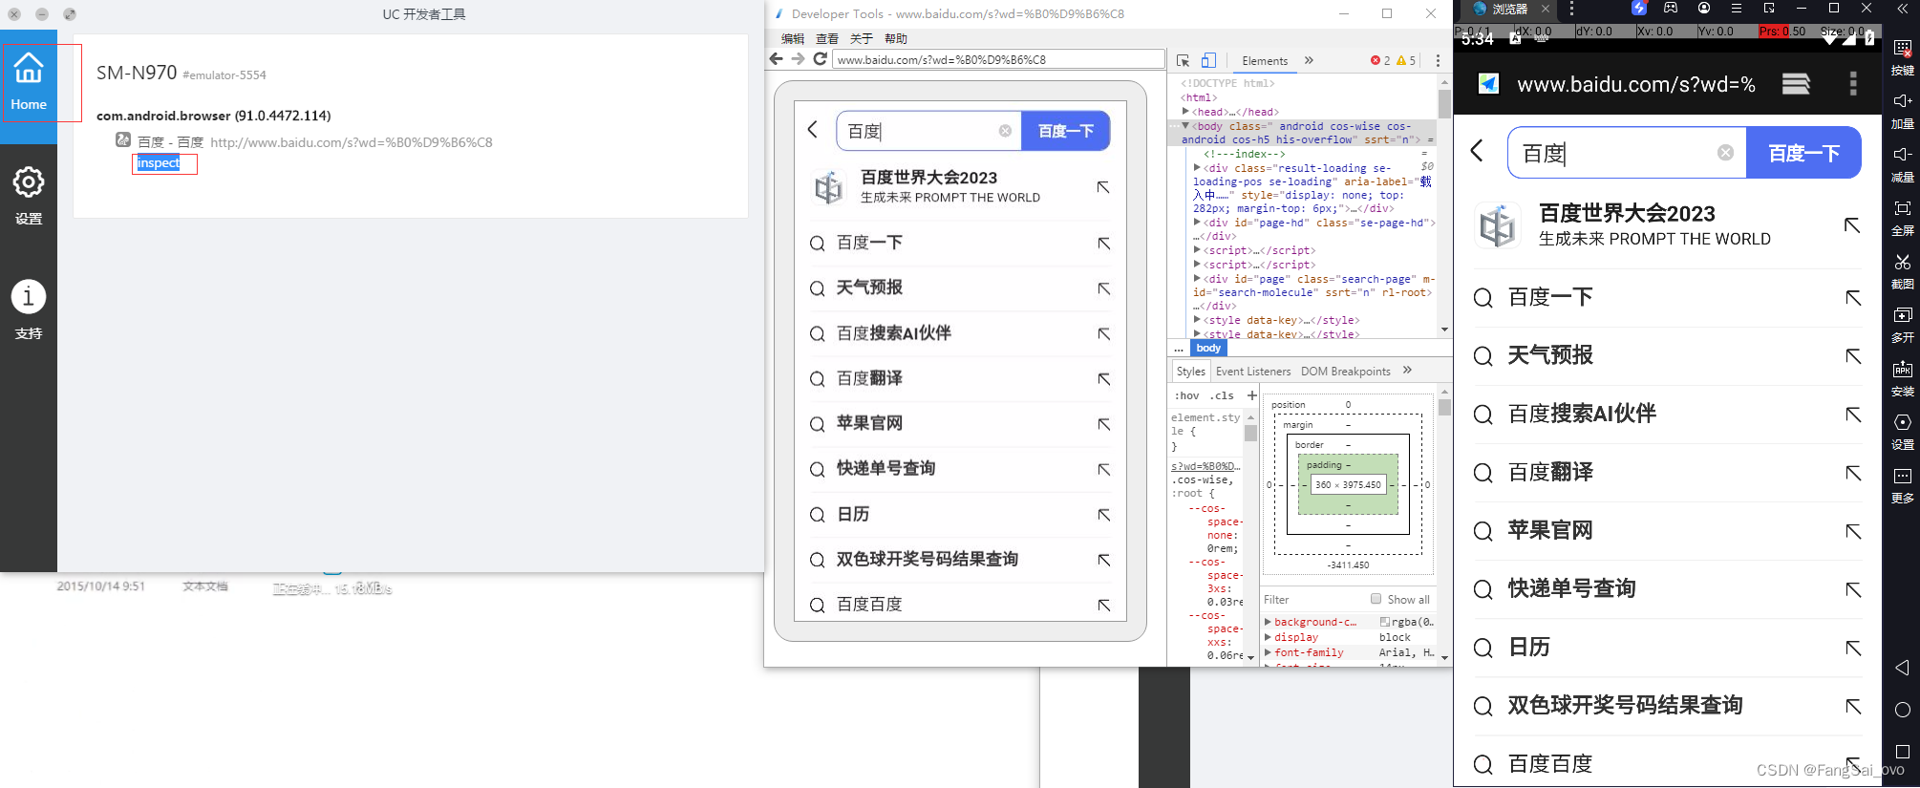Open Home in UC developer tools sidebar
This screenshot has width=1920, height=788.
(x=29, y=83)
